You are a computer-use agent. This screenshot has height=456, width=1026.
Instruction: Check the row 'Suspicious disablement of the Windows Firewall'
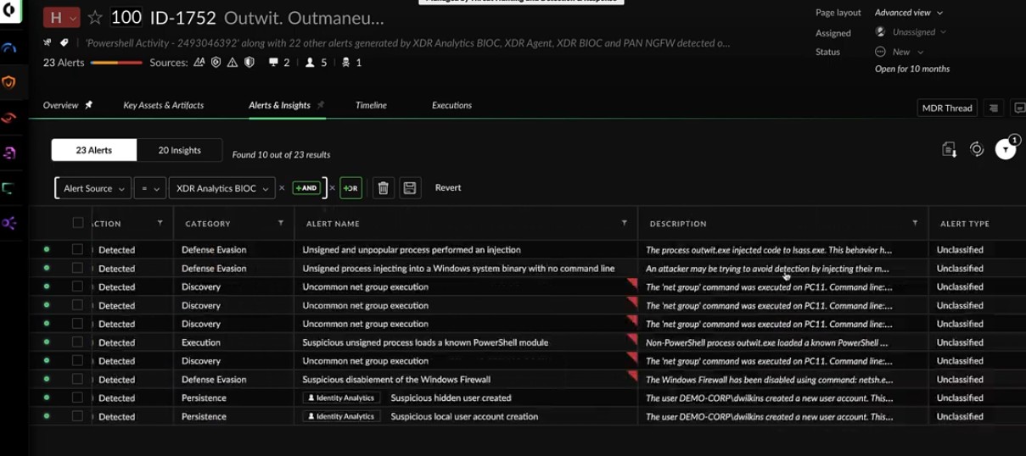click(x=78, y=380)
